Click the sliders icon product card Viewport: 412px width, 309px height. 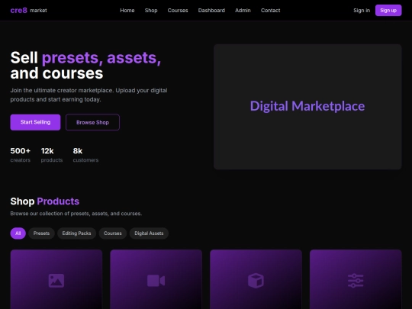point(356,279)
